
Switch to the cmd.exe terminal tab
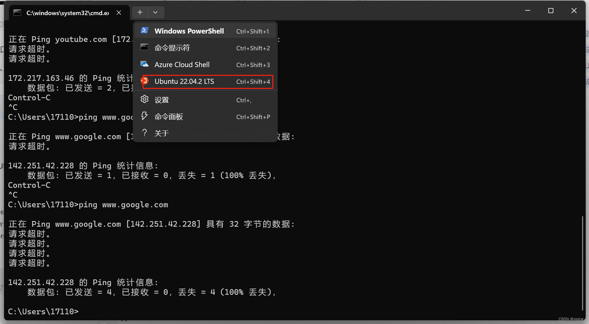pyautogui.click(x=67, y=12)
